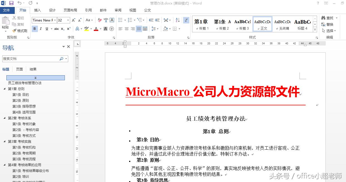Click the Sort icon in Paragraph group
Screen dimensions: 346x182
pyautogui.click(x=177, y=21)
